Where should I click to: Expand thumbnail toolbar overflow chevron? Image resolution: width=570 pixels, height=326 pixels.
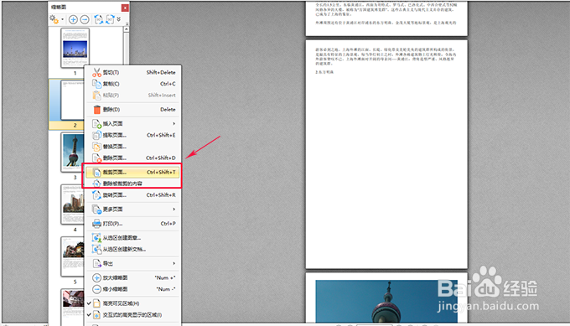coord(118,19)
